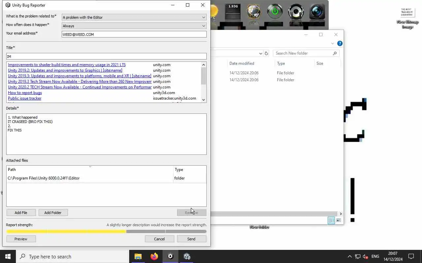This screenshot has width=422, height=263.
Task: Click the 1.93G memory gadget icon
Action: (x=233, y=12)
